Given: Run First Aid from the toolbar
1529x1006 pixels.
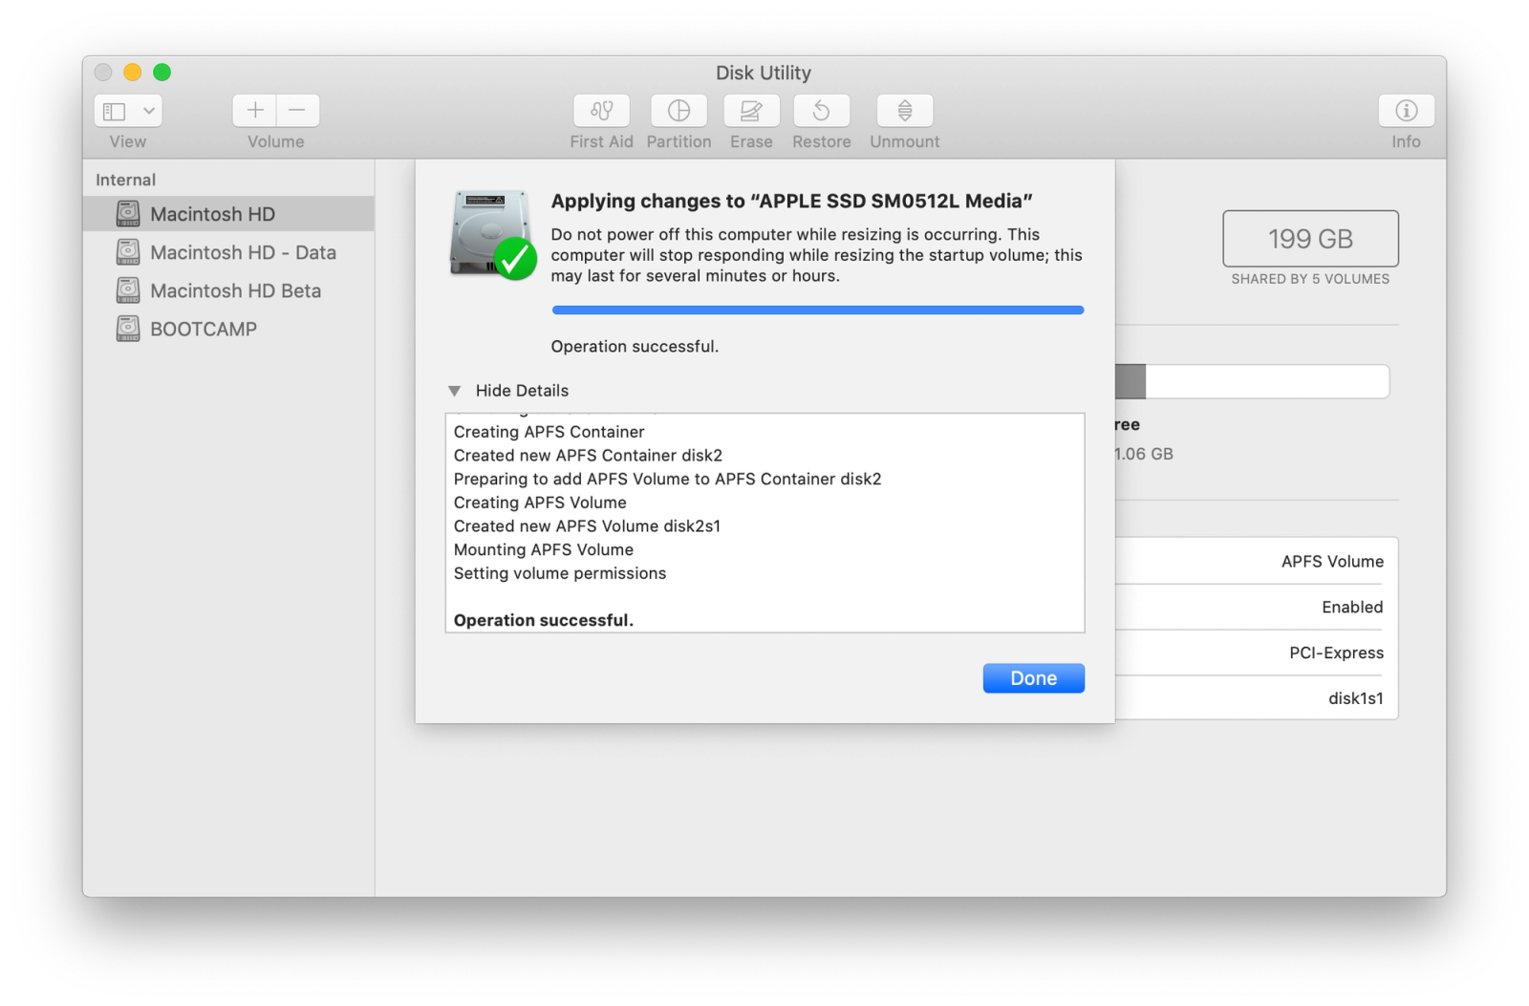Looking at the screenshot, I should (601, 111).
